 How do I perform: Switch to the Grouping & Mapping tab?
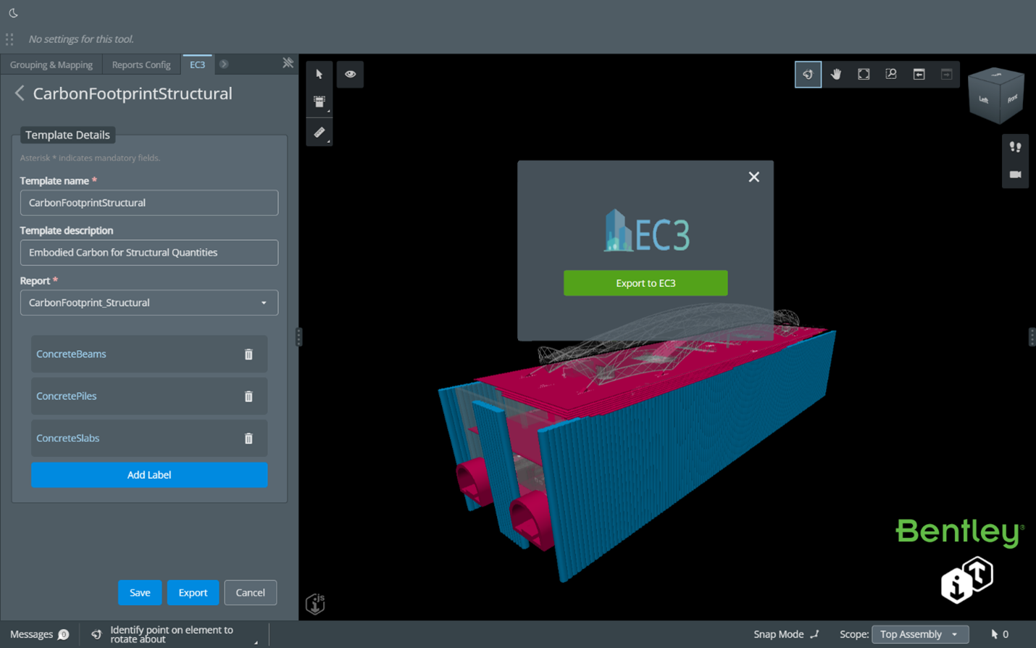pyautogui.click(x=51, y=64)
